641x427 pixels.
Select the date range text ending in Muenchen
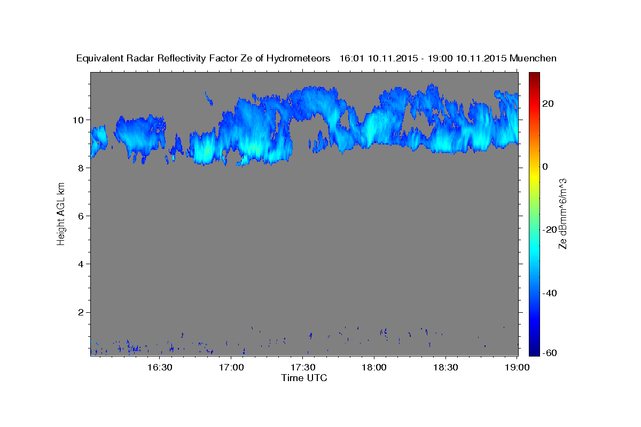click(x=449, y=59)
